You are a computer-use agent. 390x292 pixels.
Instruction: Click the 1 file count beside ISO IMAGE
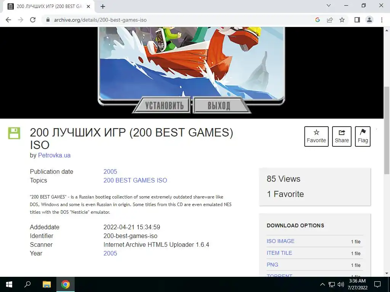356,241
